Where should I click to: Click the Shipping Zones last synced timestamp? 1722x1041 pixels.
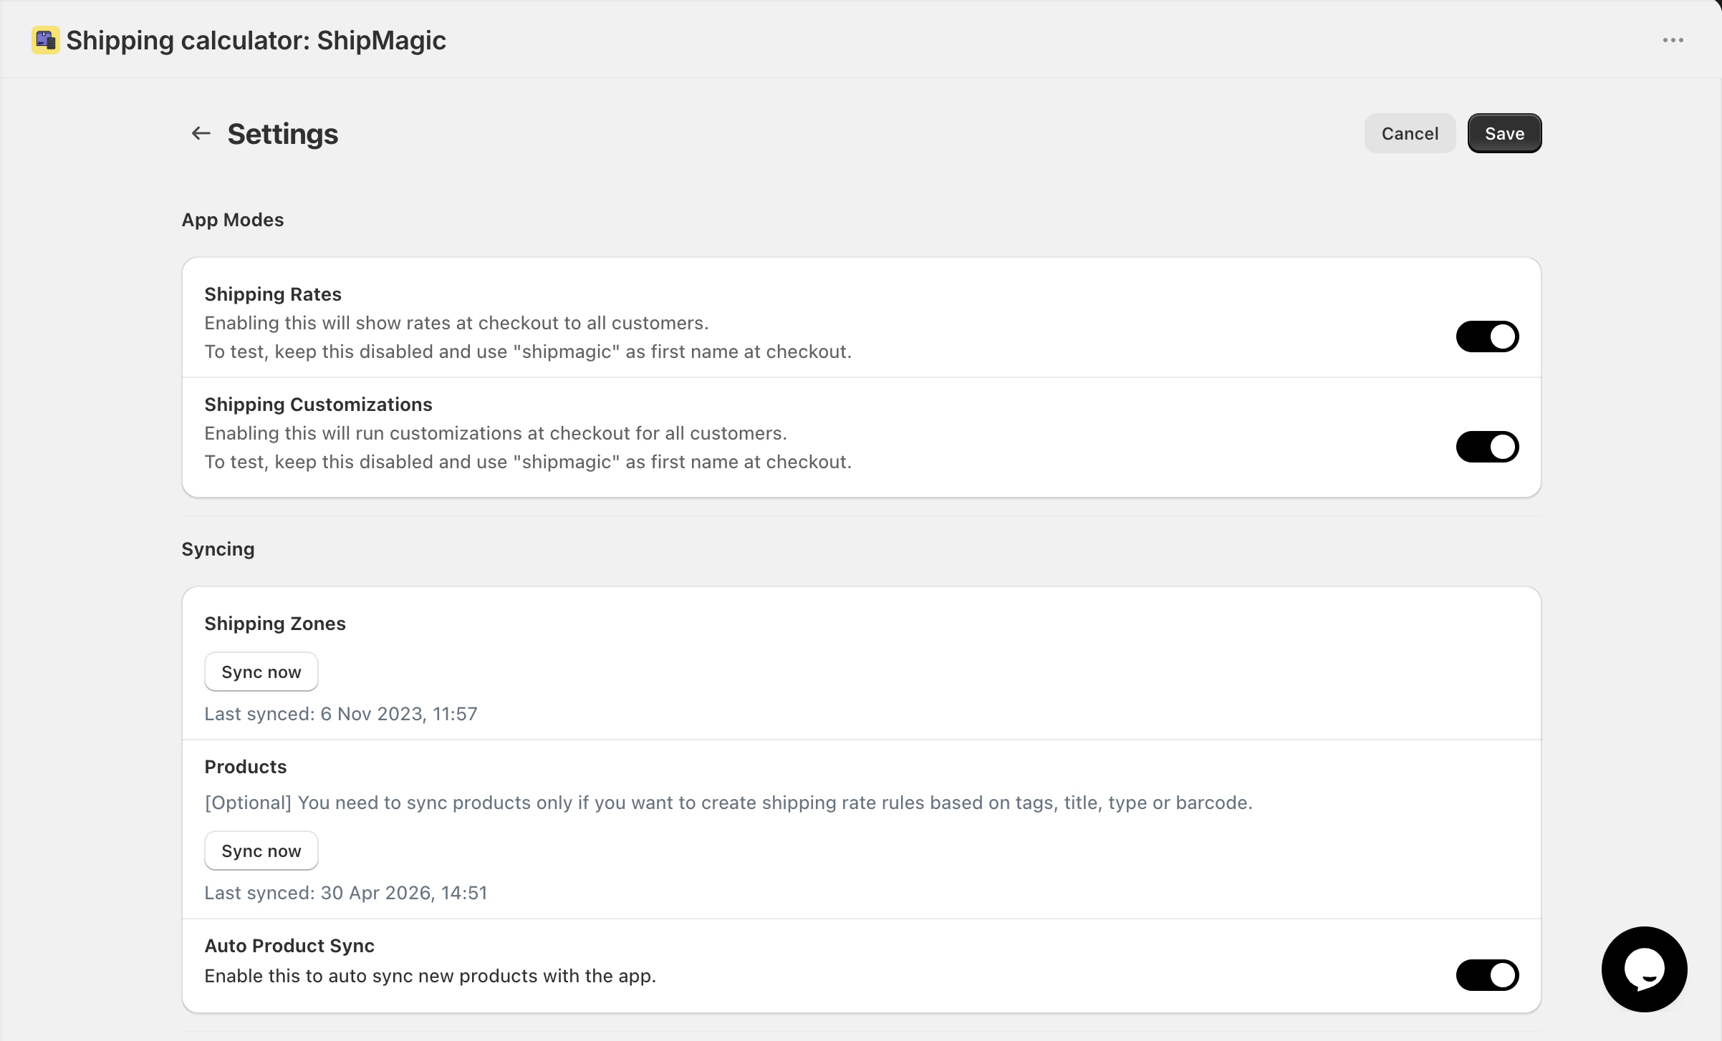341,714
